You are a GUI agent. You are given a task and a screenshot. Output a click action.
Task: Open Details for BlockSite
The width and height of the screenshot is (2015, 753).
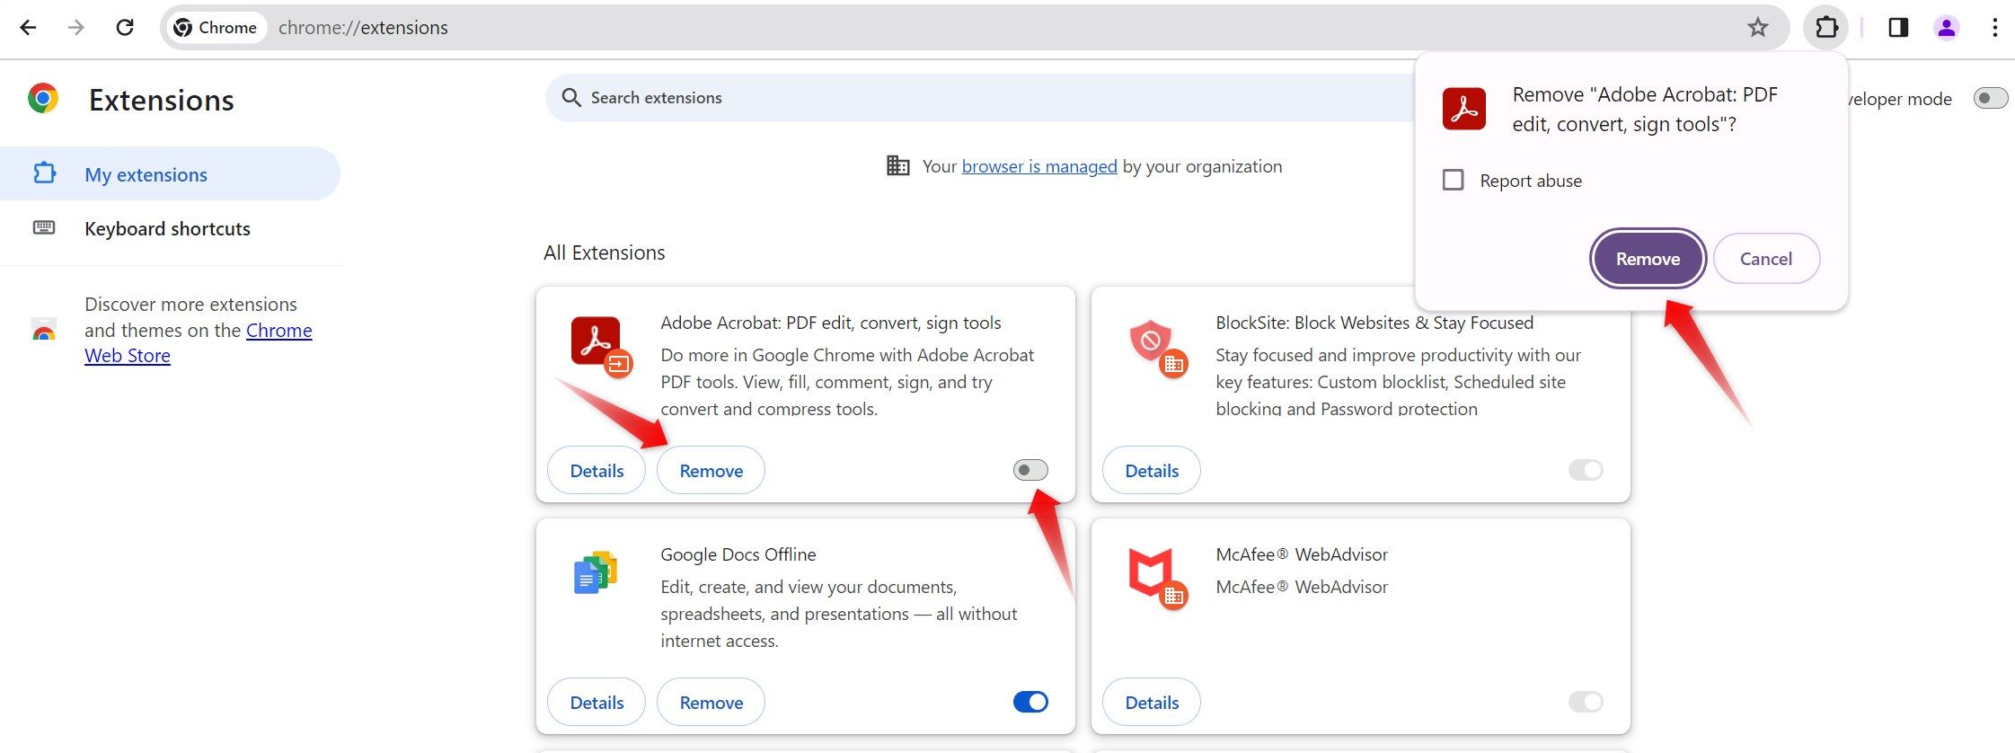coord(1152,470)
